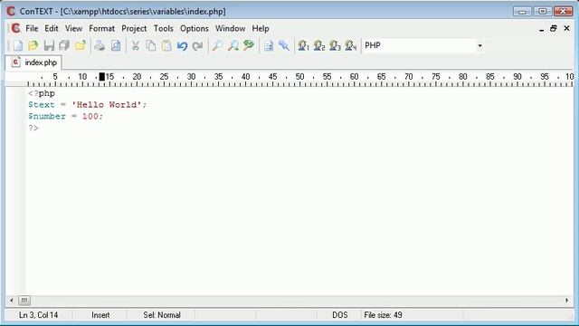579x326 pixels.
Task: Run user command 4
Action: [x=350, y=45]
